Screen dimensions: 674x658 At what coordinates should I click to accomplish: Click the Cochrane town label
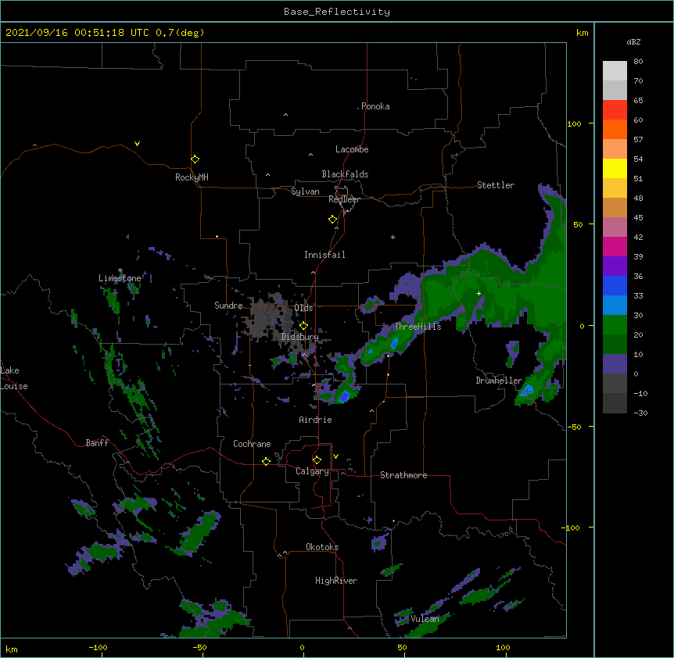pos(252,444)
